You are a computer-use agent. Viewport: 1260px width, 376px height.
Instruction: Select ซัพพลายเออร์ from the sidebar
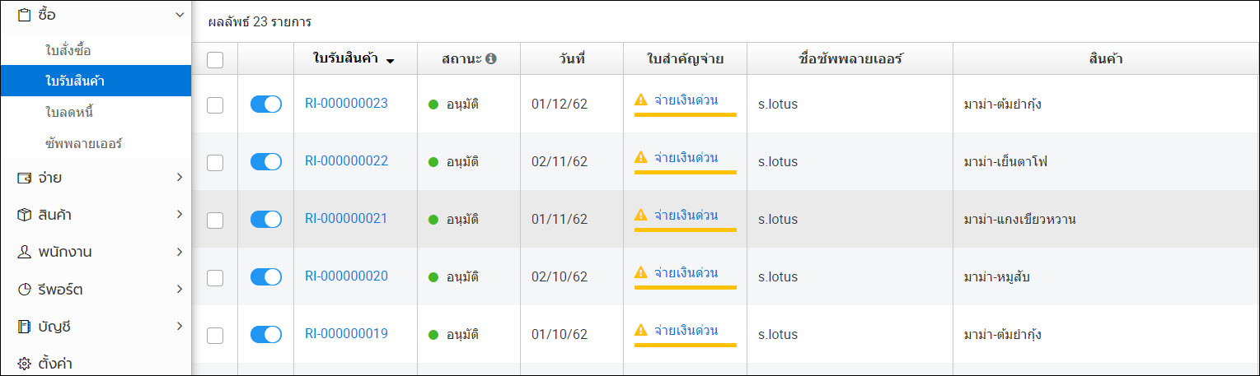coord(84,143)
